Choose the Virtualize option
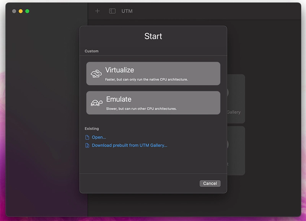This screenshot has height=221, width=306. point(153,73)
